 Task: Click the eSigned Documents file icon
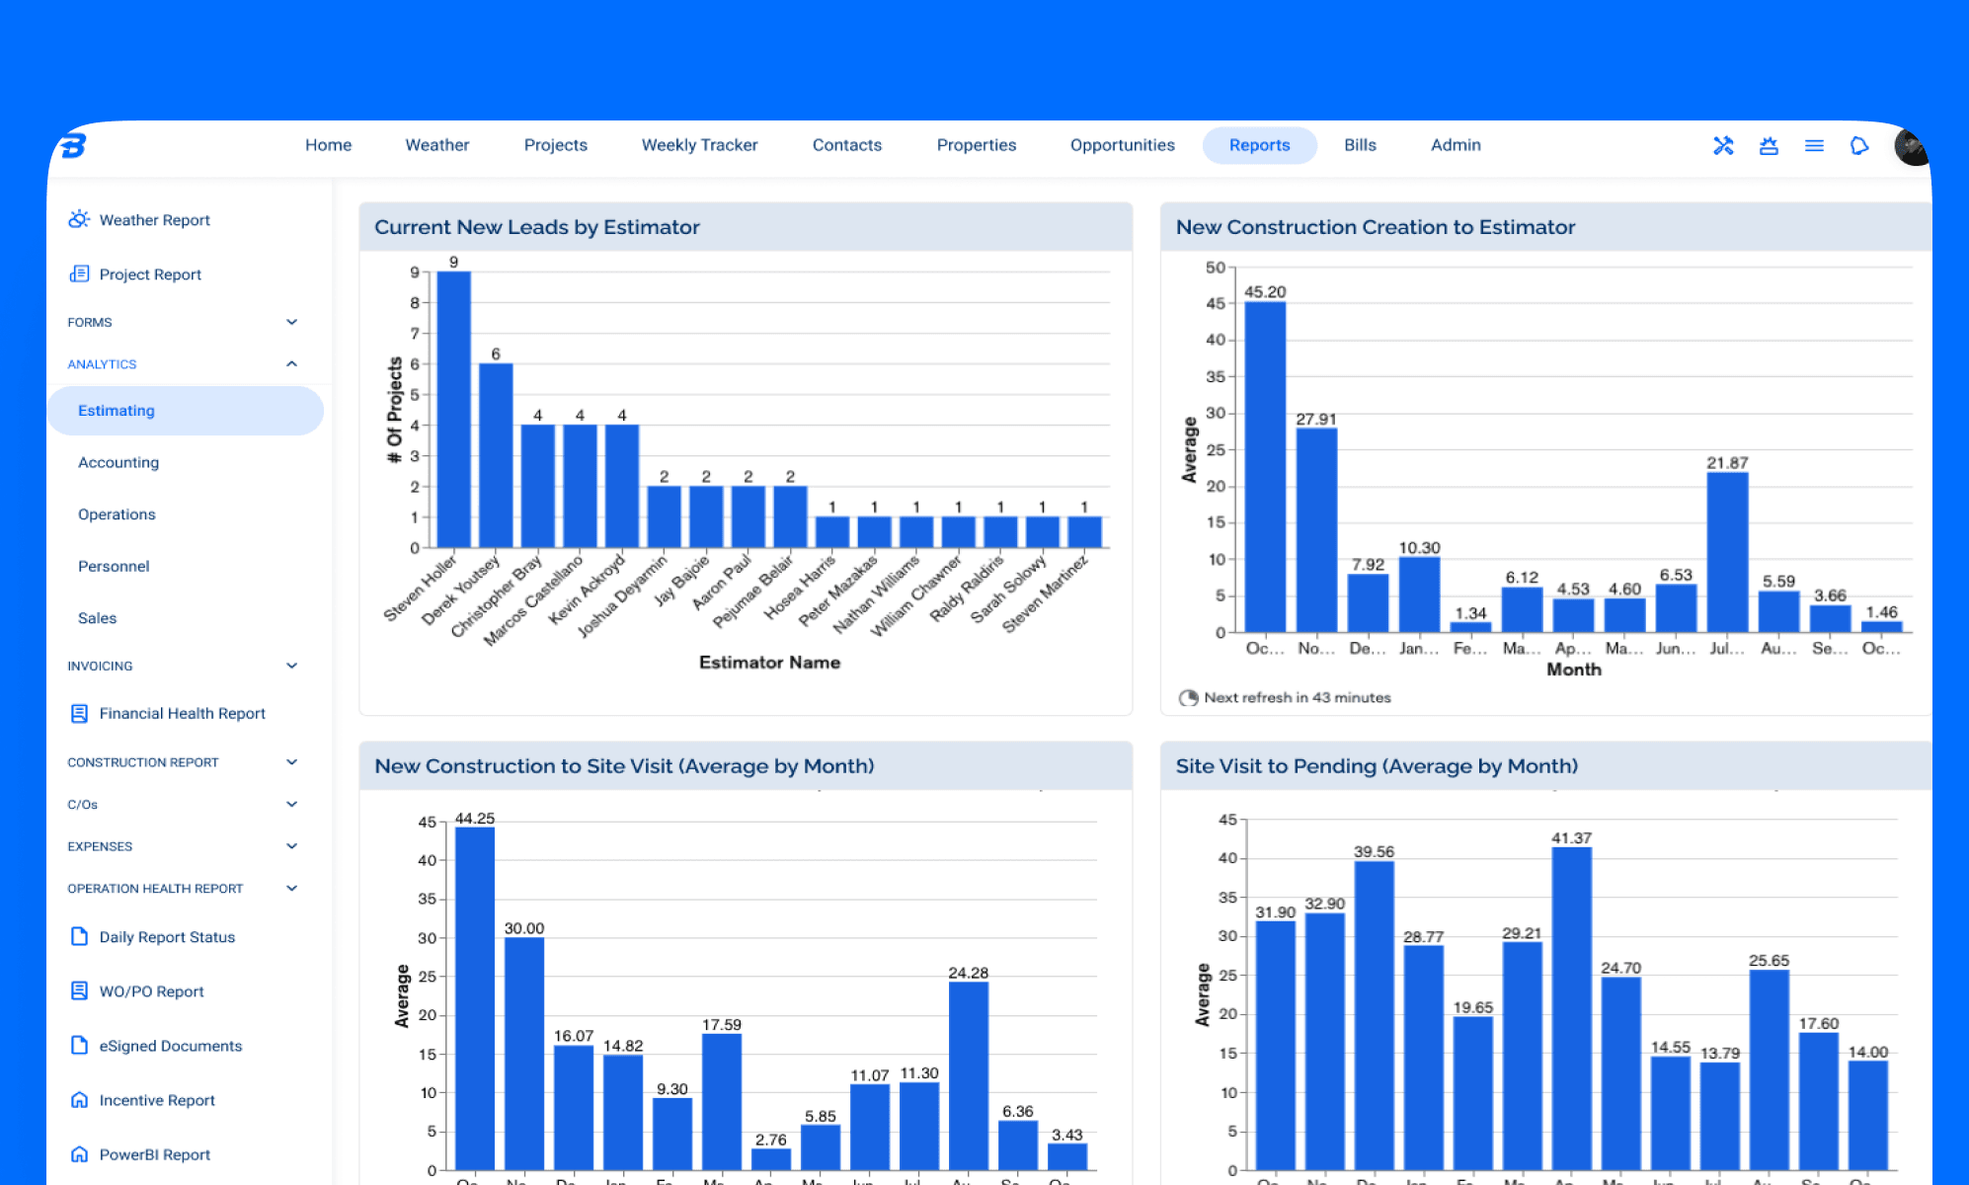pos(79,1045)
